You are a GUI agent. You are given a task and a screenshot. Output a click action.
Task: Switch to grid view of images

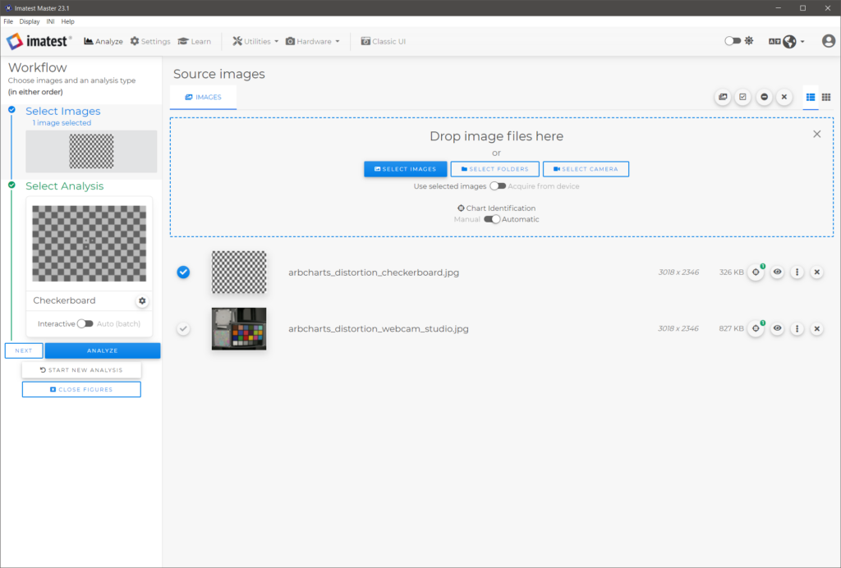[826, 97]
